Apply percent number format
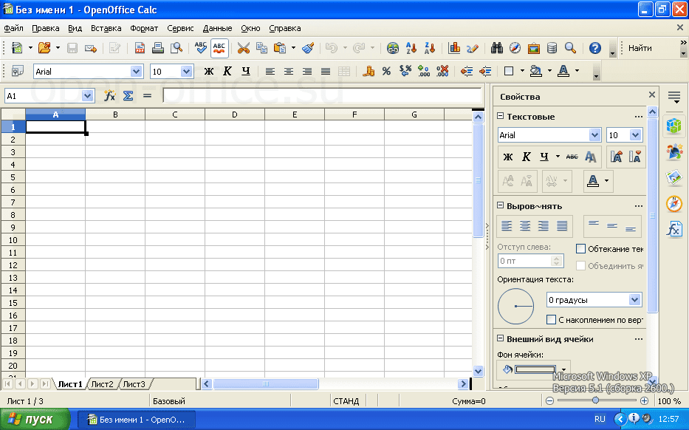The width and height of the screenshot is (689, 430). (386, 71)
